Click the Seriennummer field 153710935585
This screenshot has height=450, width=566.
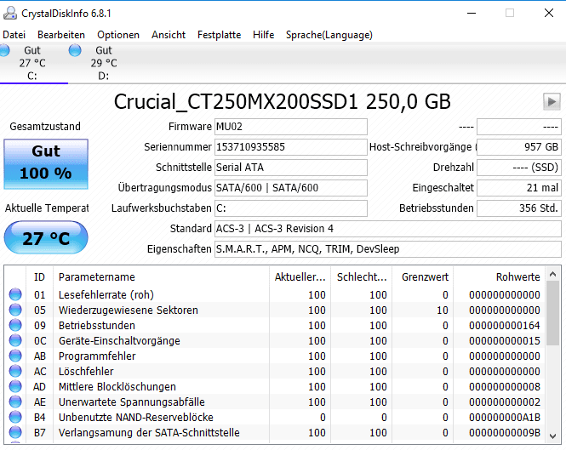pos(290,147)
